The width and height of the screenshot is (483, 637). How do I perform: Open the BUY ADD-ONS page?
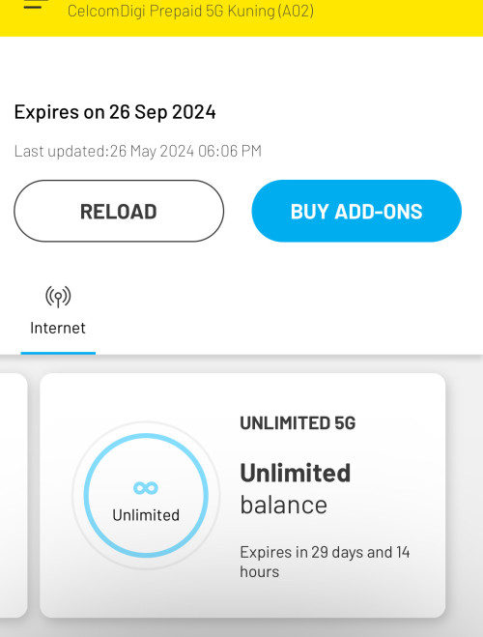click(x=356, y=211)
